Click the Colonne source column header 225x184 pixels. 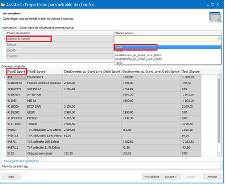point(168,33)
